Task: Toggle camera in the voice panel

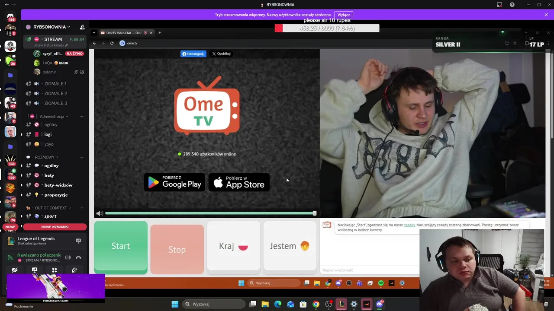Action: click(15, 270)
